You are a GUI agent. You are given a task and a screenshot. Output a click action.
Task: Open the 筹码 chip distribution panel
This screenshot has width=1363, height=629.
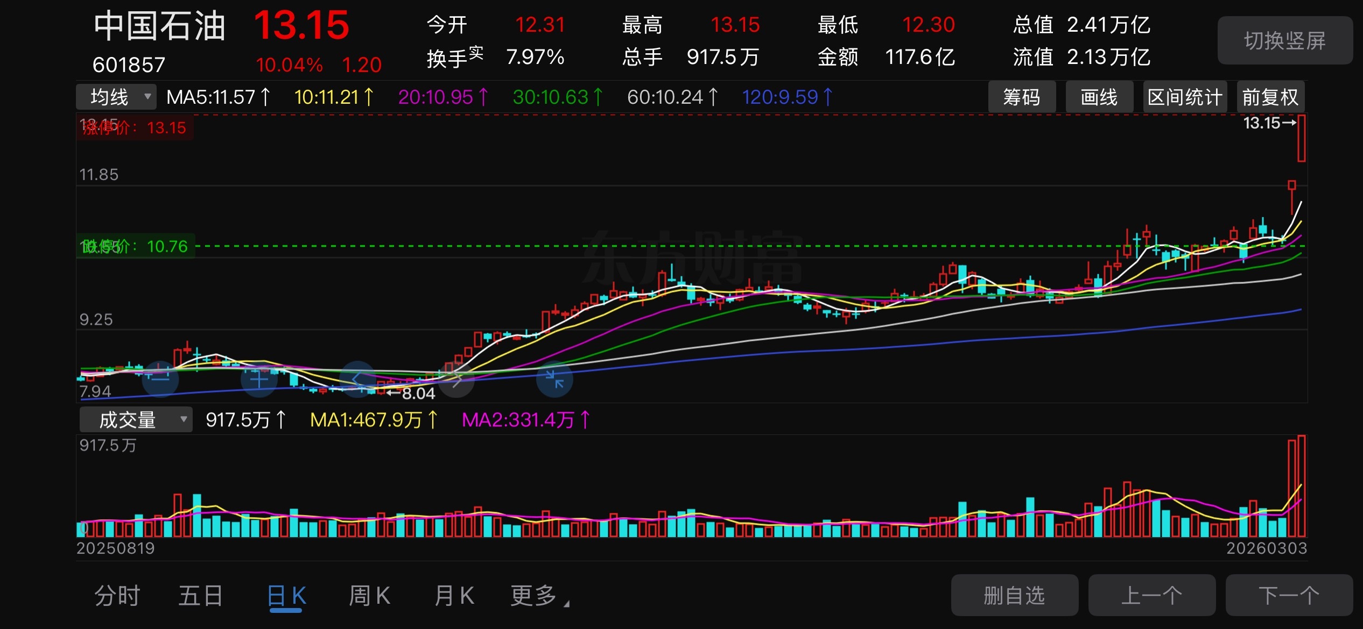tap(1022, 97)
